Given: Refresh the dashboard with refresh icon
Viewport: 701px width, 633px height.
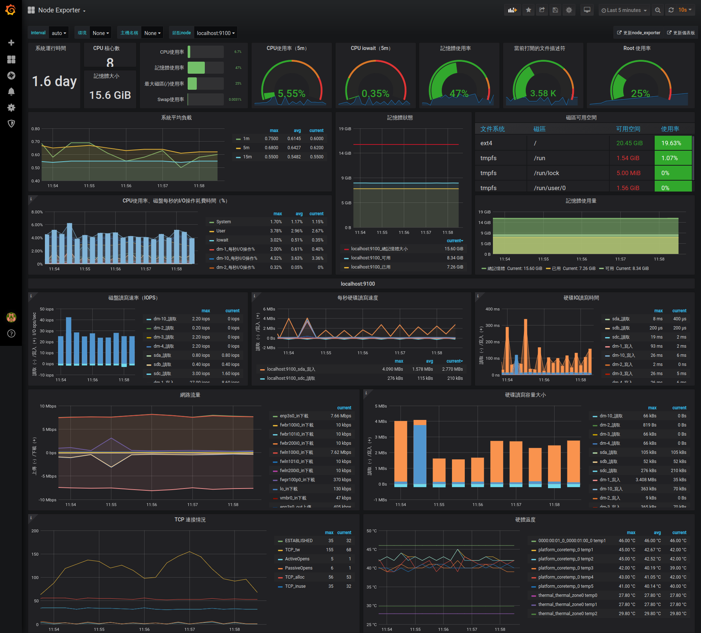Looking at the screenshot, I should [x=671, y=10].
